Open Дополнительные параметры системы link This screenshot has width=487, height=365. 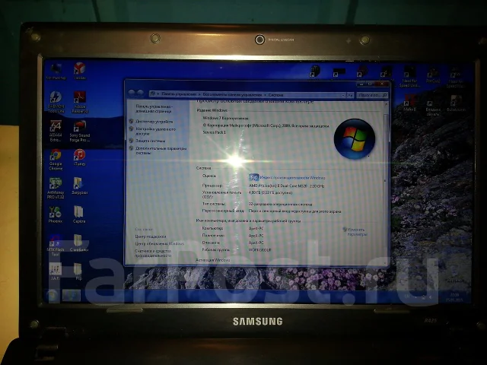click(161, 151)
